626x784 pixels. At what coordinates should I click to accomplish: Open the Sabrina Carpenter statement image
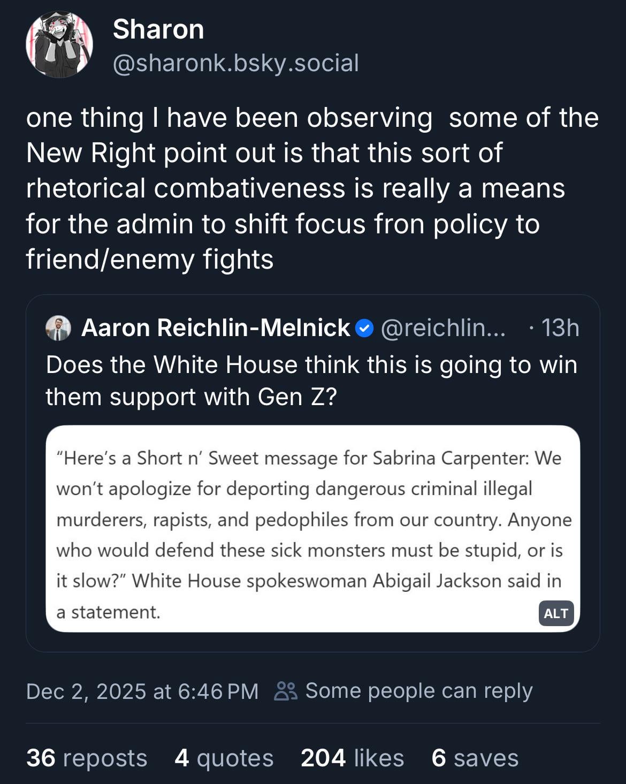point(312,528)
